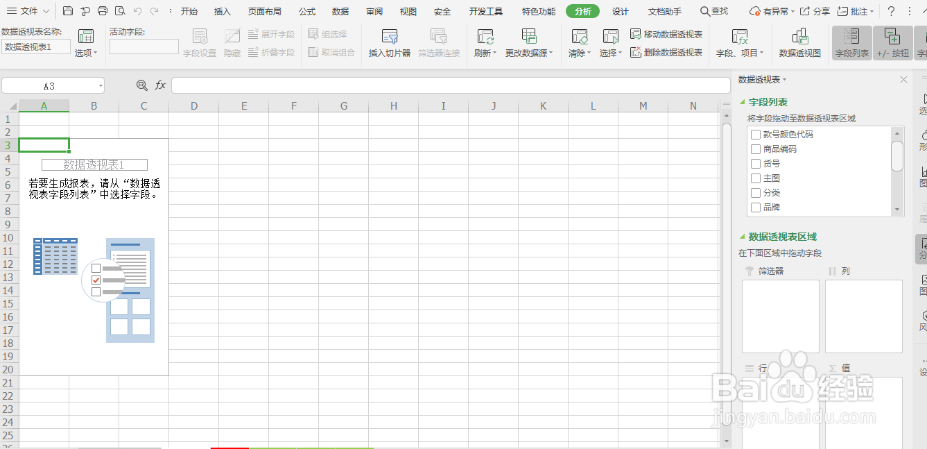Screen dimensions: 927x449
Task: Switch to the 设计 ribbon tab
Action: 621,11
